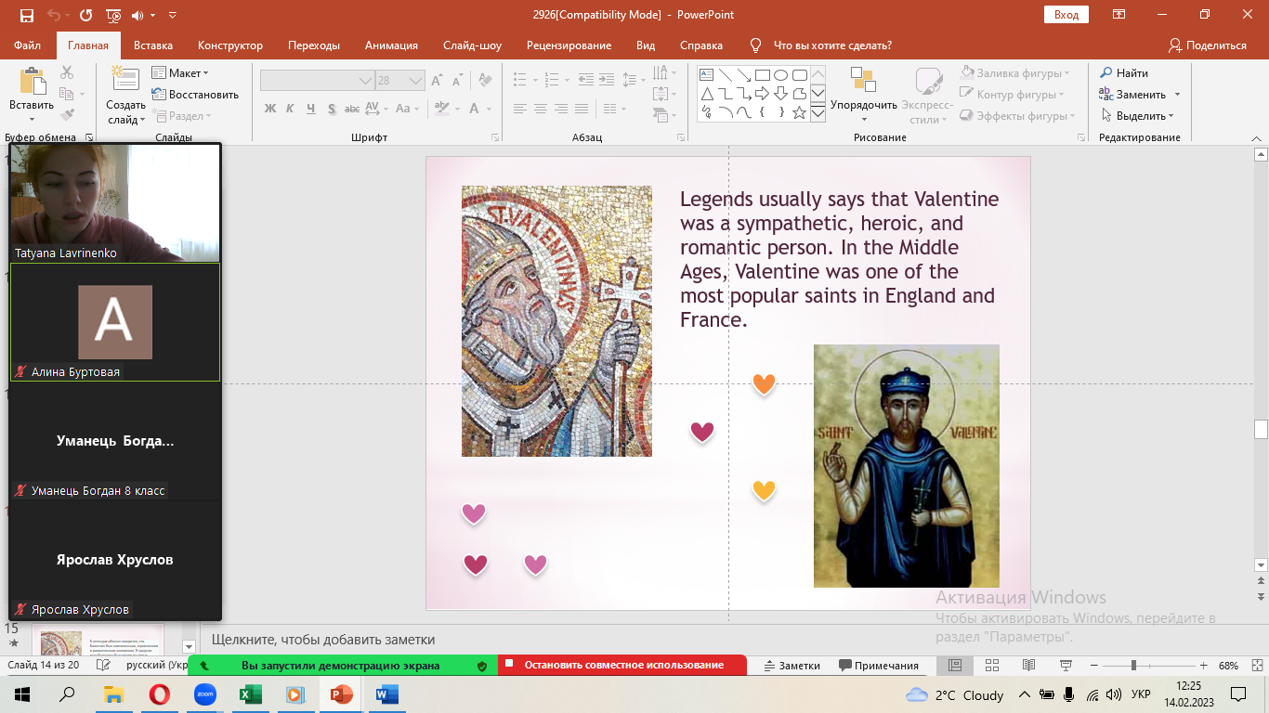Open the Анимация tab
The image size is (1269, 713).
click(391, 45)
